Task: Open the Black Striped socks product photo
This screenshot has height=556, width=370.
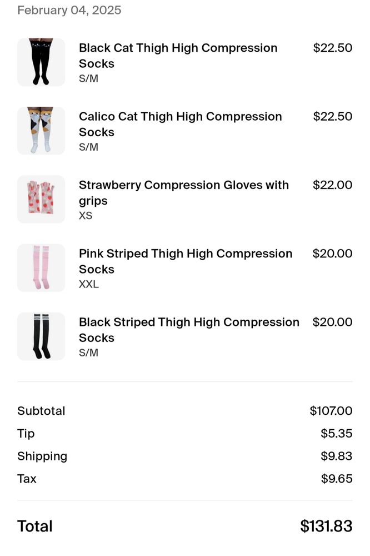Action: point(41,336)
